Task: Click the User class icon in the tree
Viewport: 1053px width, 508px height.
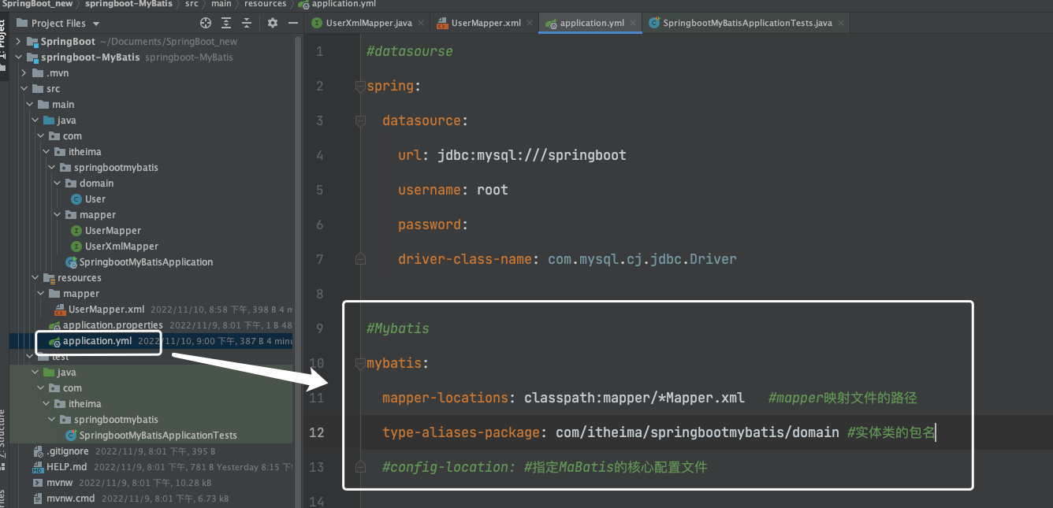Action: point(76,199)
